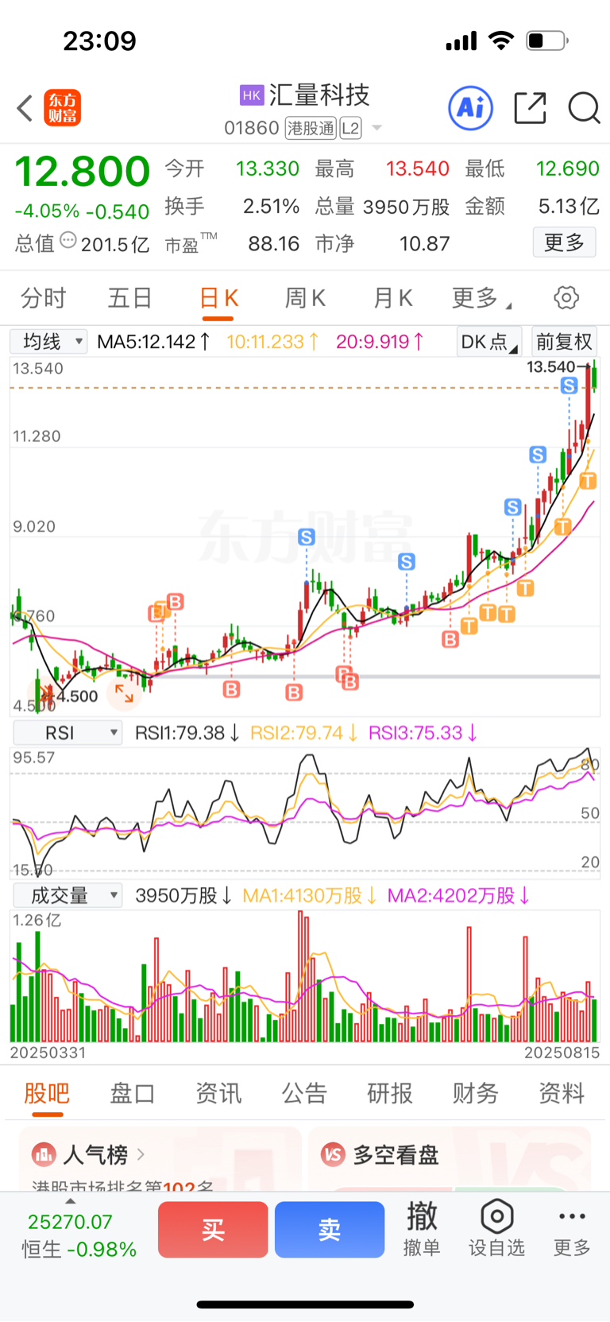Switch to the 分时 chart tab
The image size is (610, 1322).
click(x=44, y=298)
